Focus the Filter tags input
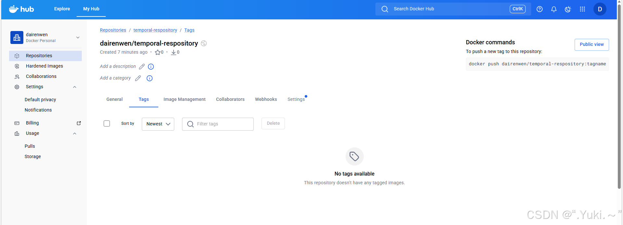Image resolution: width=623 pixels, height=225 pixels. [218, 124]
